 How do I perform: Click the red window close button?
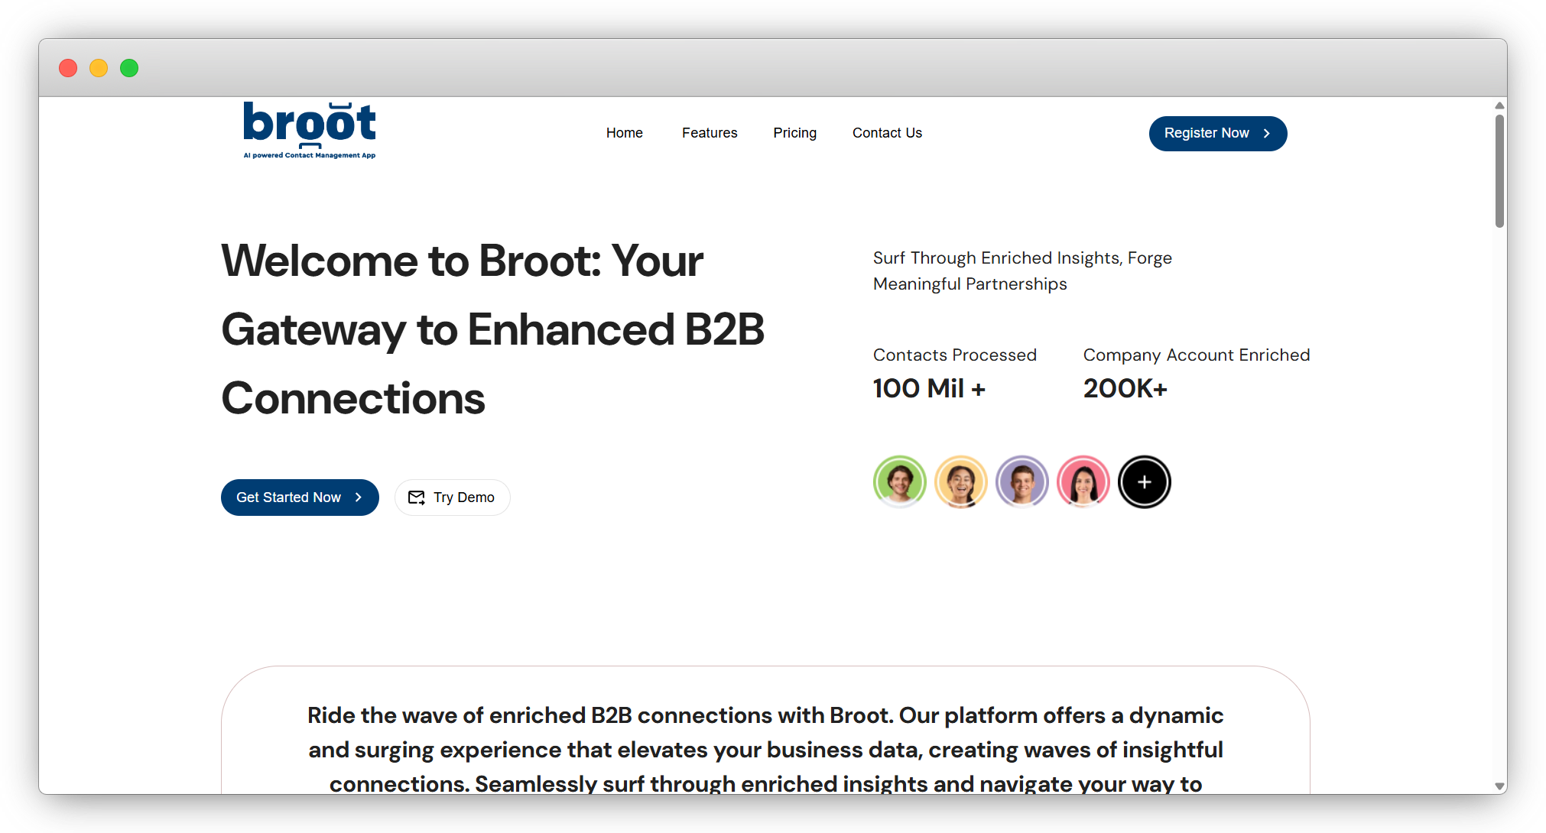click(x=68, y=68)
